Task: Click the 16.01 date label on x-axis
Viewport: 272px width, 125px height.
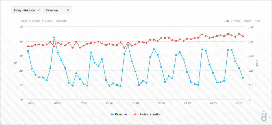Action: click(x=83, y=103)
